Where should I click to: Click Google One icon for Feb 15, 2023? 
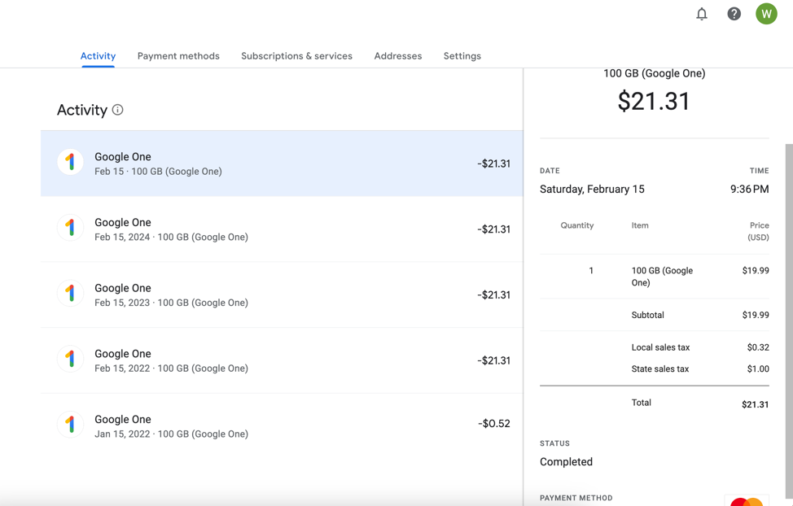[x=71, y=294]
